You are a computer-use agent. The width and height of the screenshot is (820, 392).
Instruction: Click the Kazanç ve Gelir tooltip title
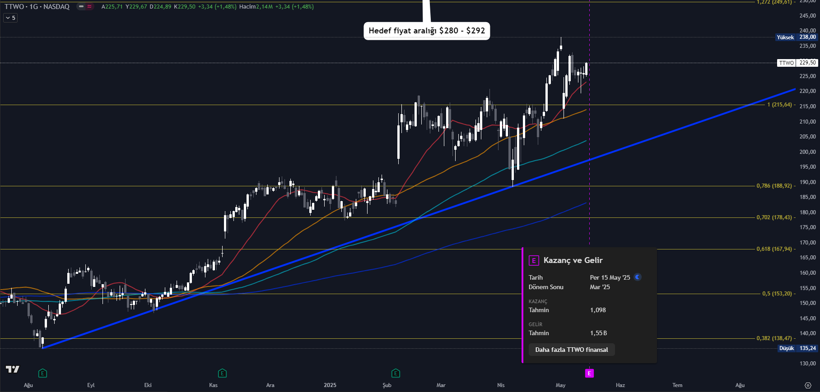[x=573, y=260]
